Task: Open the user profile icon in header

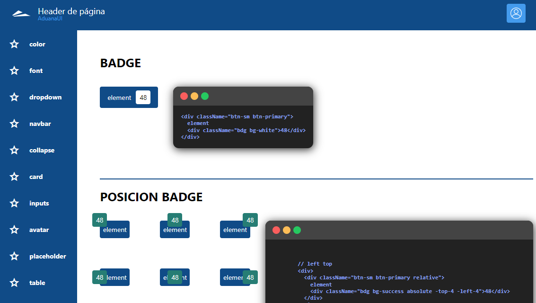Action: [516, 13]
